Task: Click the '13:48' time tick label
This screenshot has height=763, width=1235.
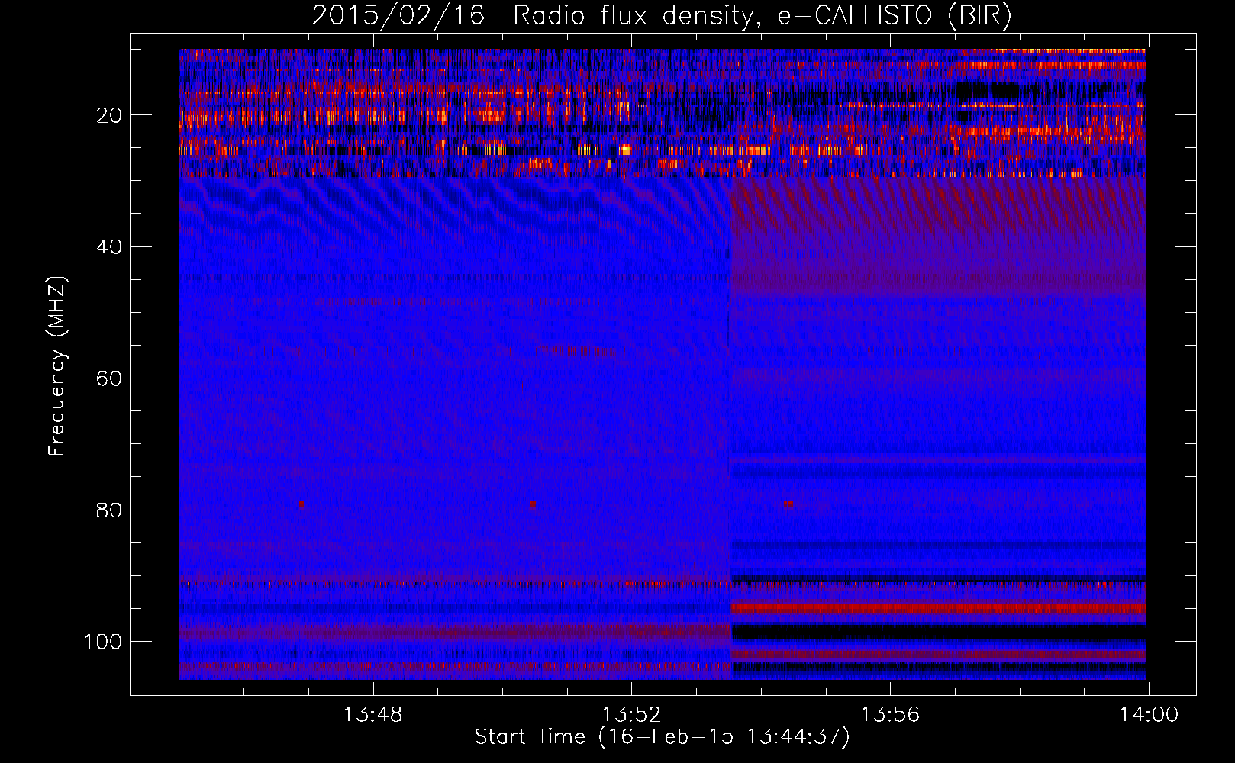Action: point(372,715)
